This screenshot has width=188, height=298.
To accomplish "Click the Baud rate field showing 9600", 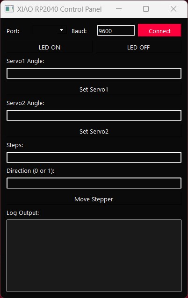I will pos(116,30).
